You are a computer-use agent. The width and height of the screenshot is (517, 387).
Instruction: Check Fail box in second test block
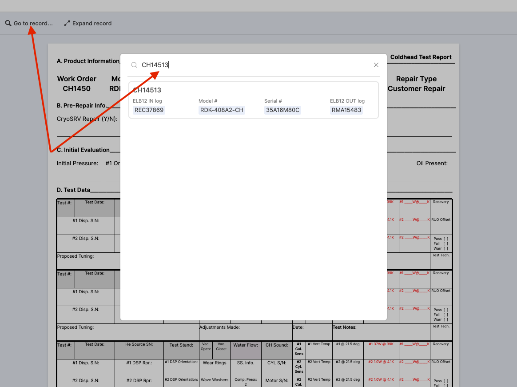pos(445,315)
